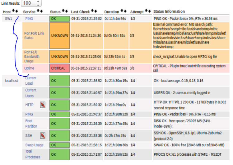Open the Limit Results dropdown showing 100
The height and width of the screenshot is (165, 233).
(x=31, y=3)
